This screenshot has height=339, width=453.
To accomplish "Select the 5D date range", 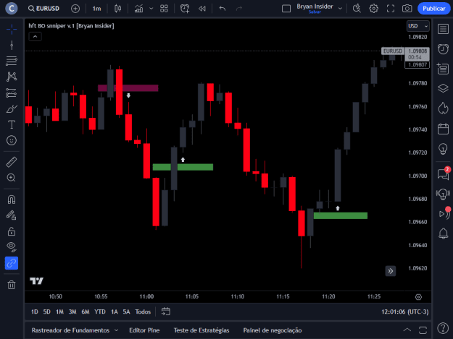I will tap(46, 312).
